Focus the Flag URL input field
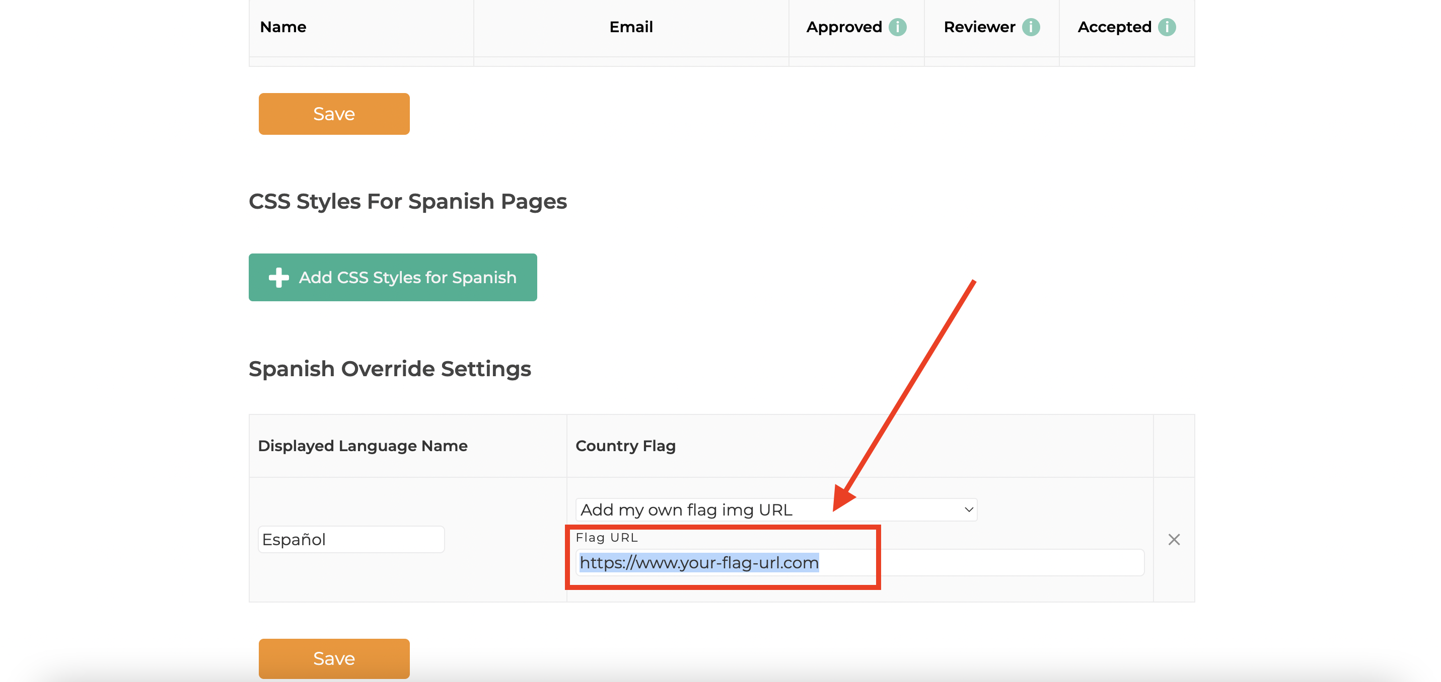1441x682 pixels. point(860,562)
